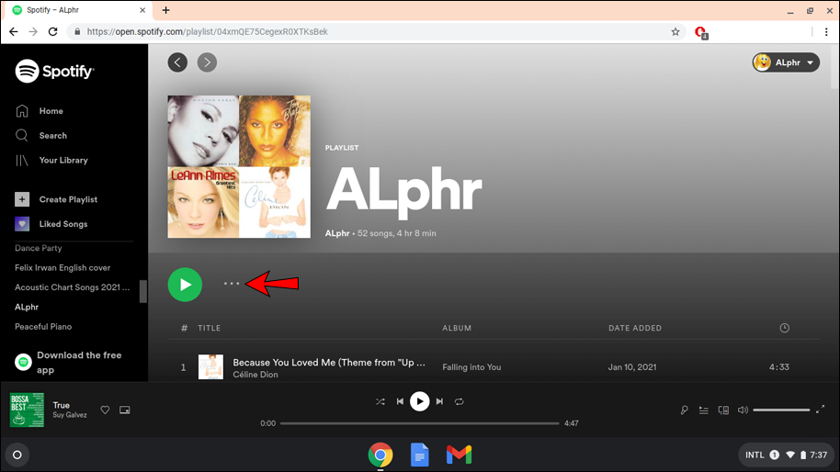Reload the Spotify page
Screen dimensions: 840x472
click(x=52, y=31)
